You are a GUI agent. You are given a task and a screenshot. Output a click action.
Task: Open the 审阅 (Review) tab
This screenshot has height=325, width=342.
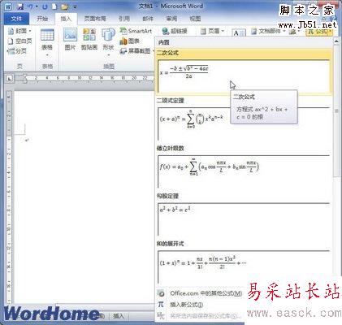click(171, 19)
